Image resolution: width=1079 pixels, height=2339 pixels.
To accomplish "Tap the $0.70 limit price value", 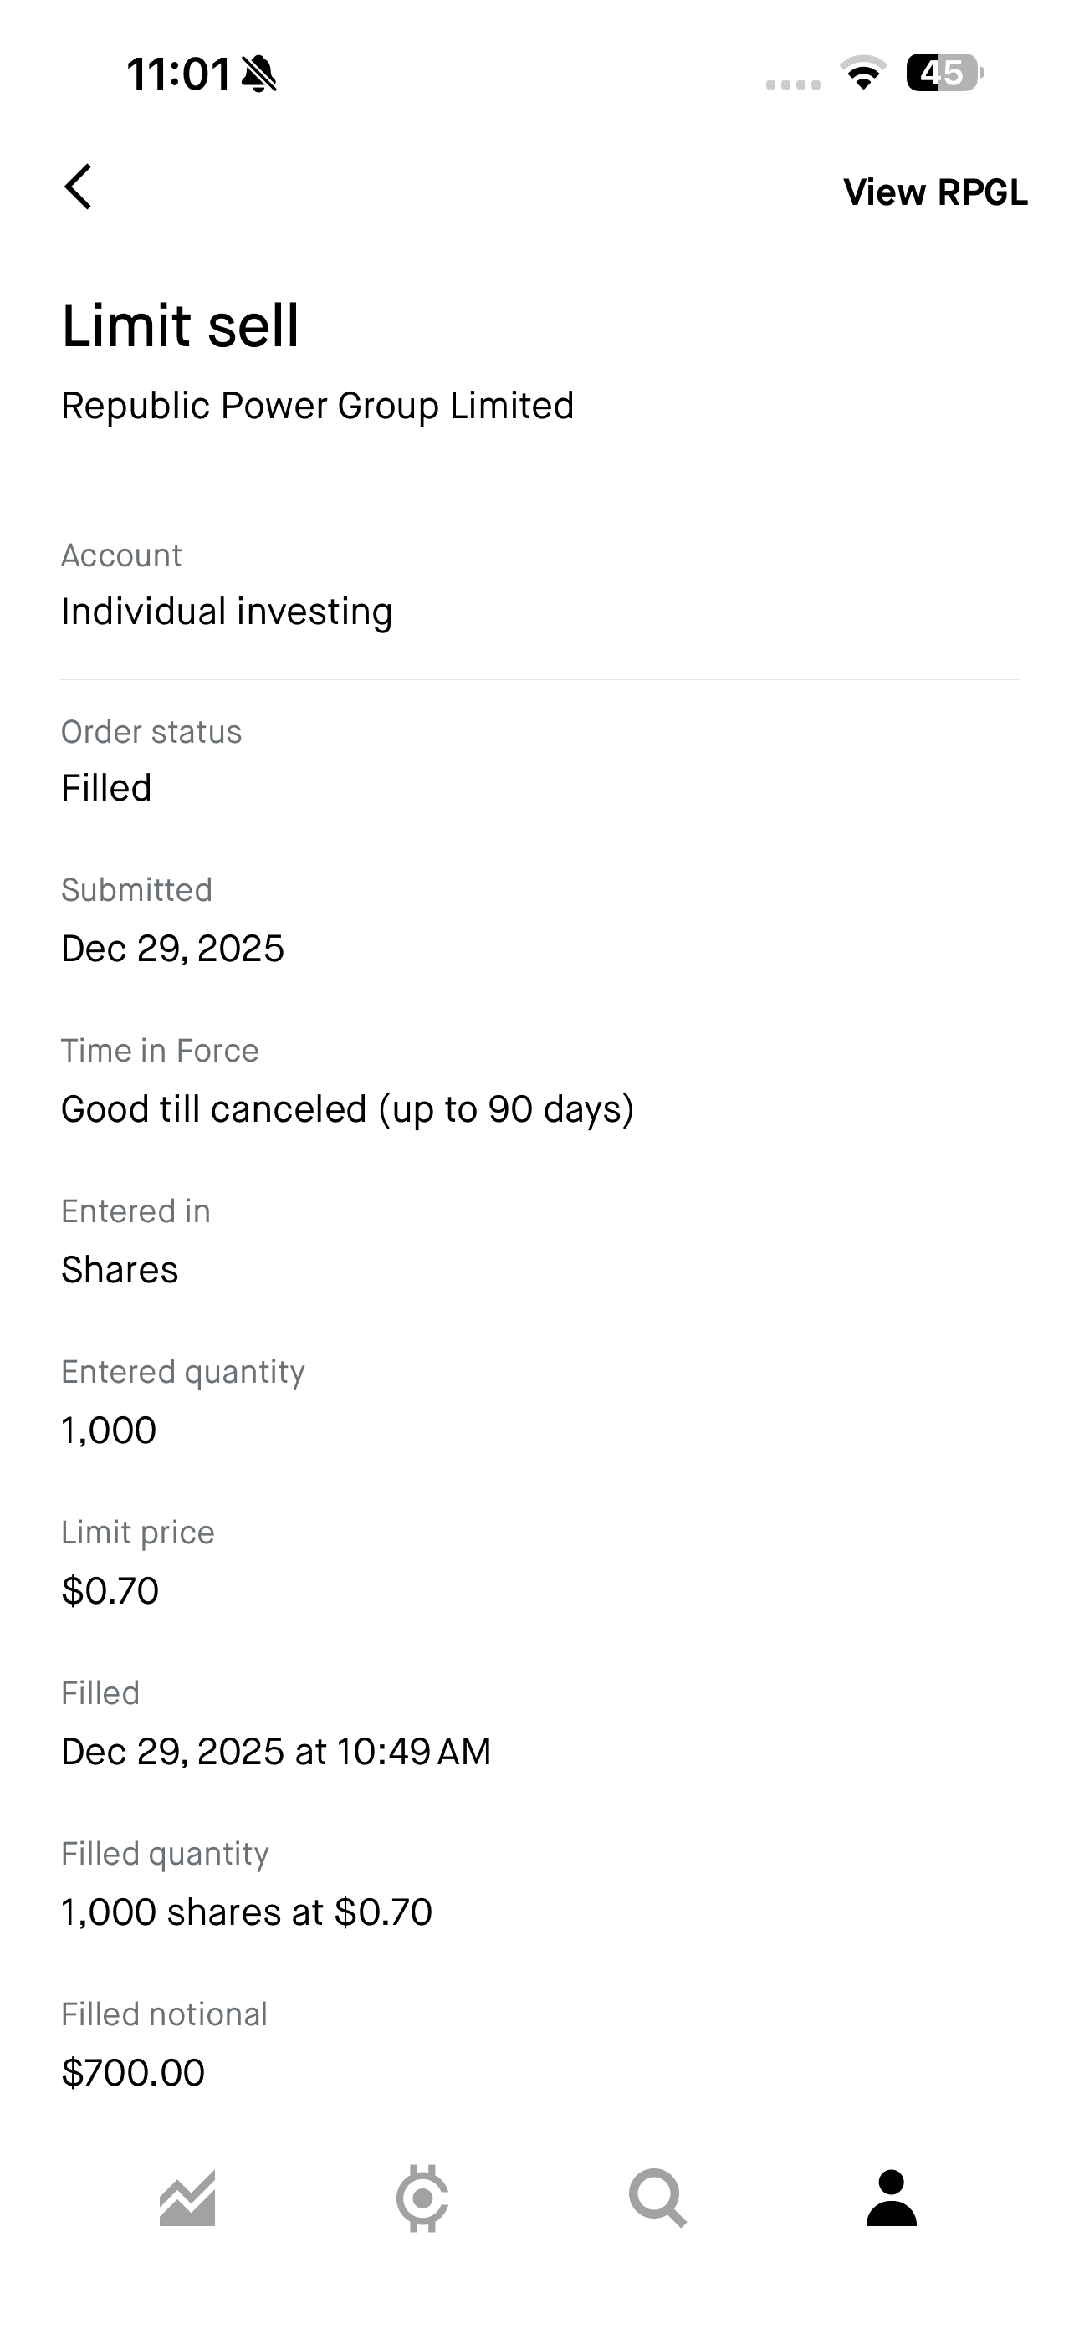I will click(110, 1591).
